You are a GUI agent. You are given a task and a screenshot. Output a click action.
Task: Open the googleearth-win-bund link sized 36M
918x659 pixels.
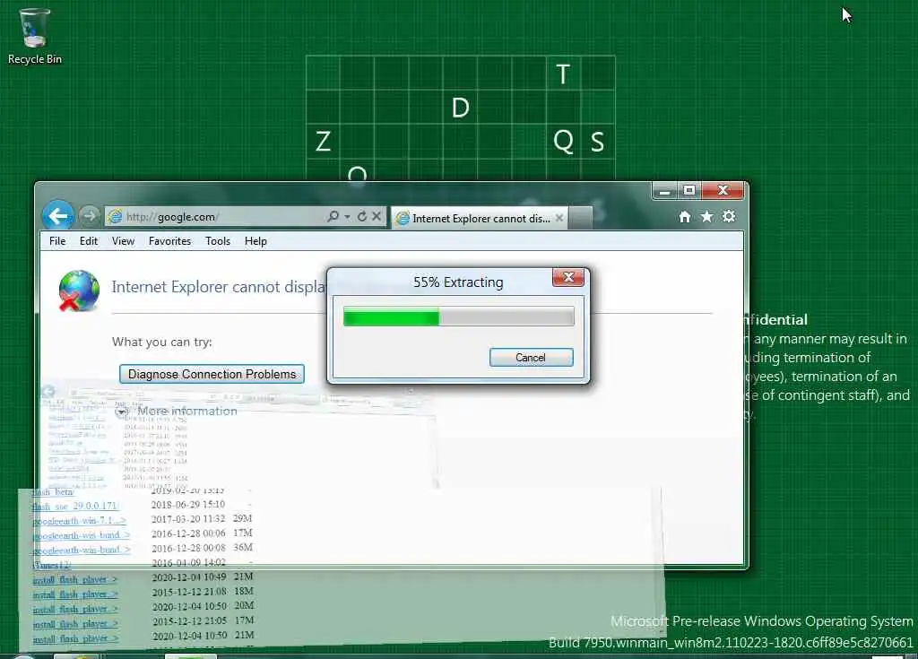(81, 550)
